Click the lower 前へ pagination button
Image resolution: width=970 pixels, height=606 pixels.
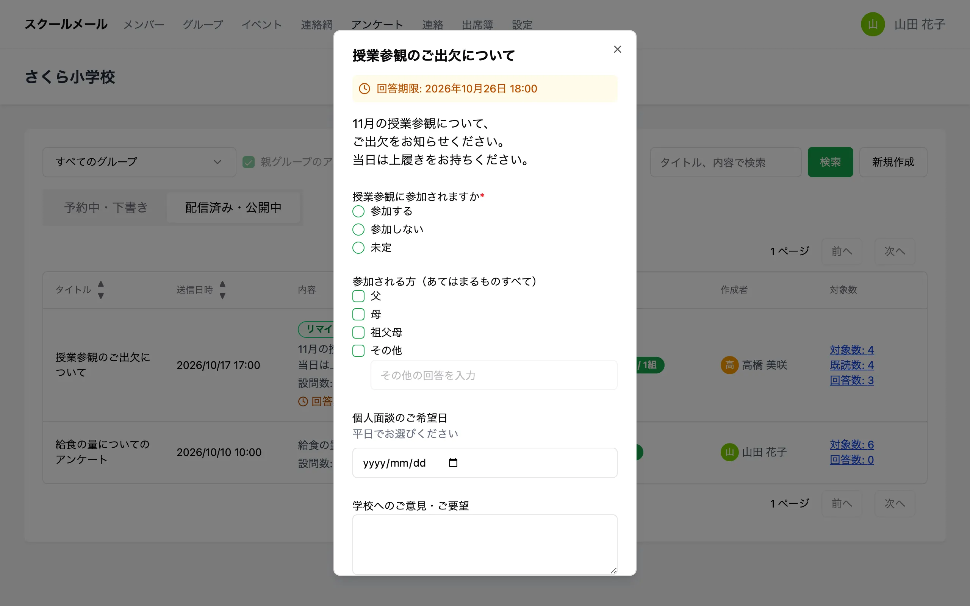tap(842, 503)
